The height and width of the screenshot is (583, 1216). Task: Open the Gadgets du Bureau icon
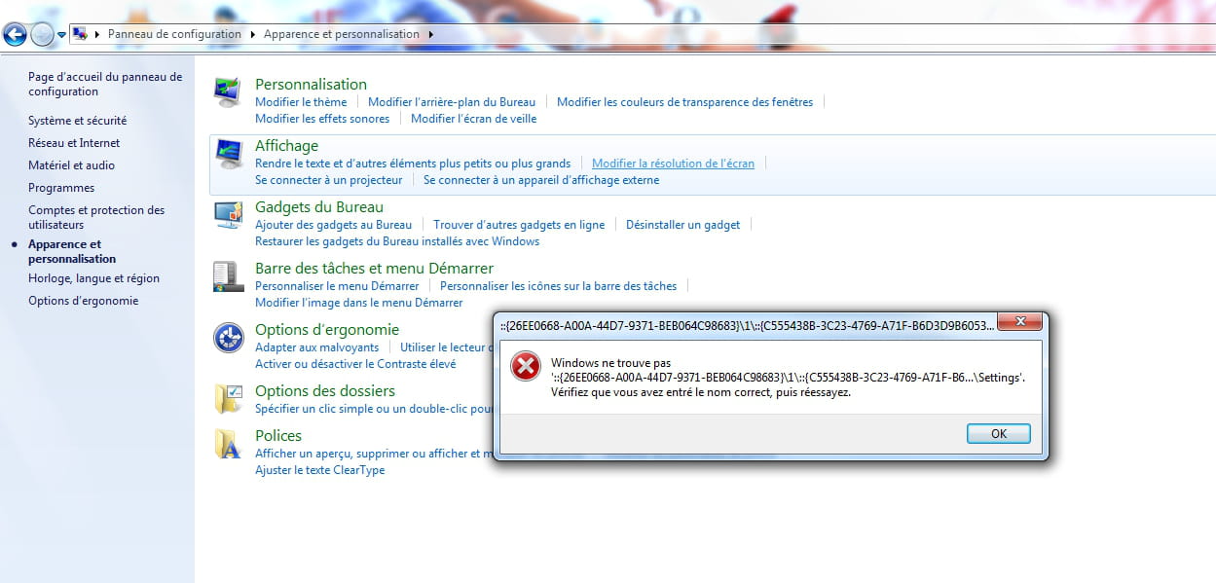tap(228, 214)
